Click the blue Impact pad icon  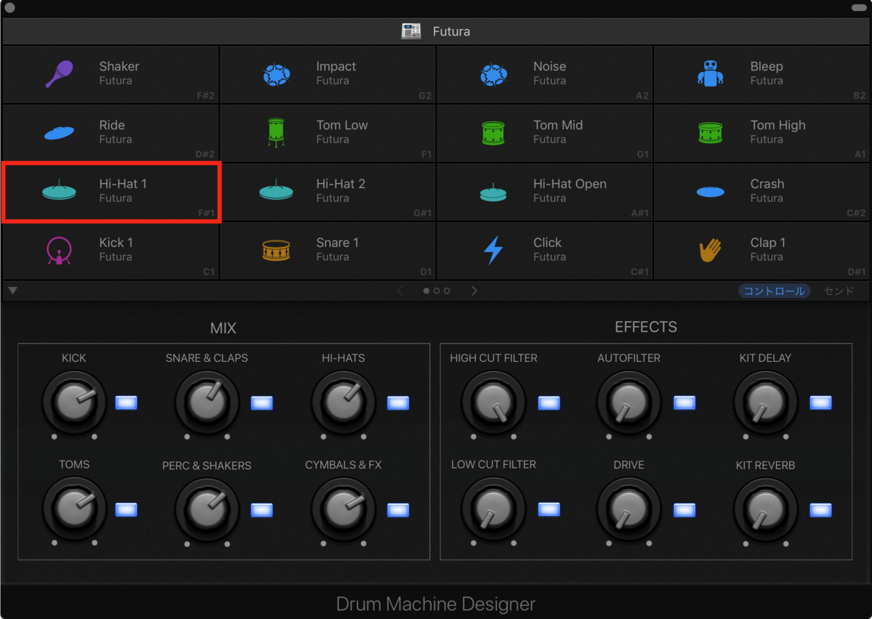pos(276,74)
